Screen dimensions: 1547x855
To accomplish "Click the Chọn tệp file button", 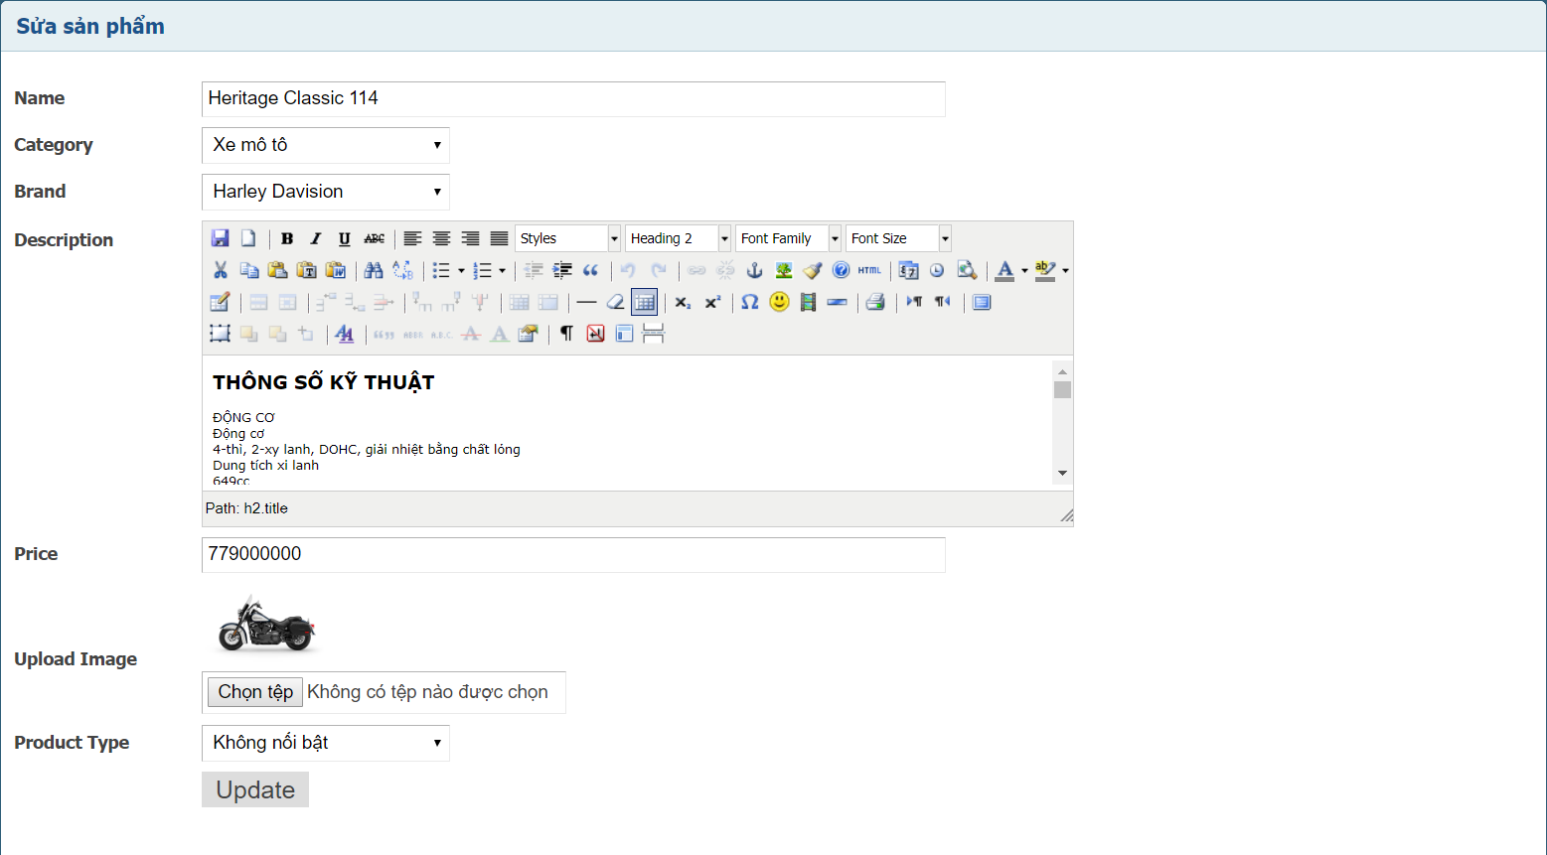I will tap(255, 692).
